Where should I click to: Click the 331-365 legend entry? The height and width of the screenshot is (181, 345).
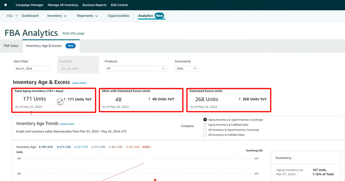(x=133, y=147)
